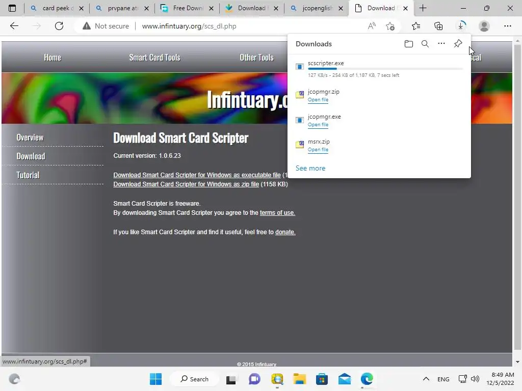Screen dimensions: 522x391
Task: Open a new tab with plus icon
Action: pyautogui.click(x=423, y=8)
